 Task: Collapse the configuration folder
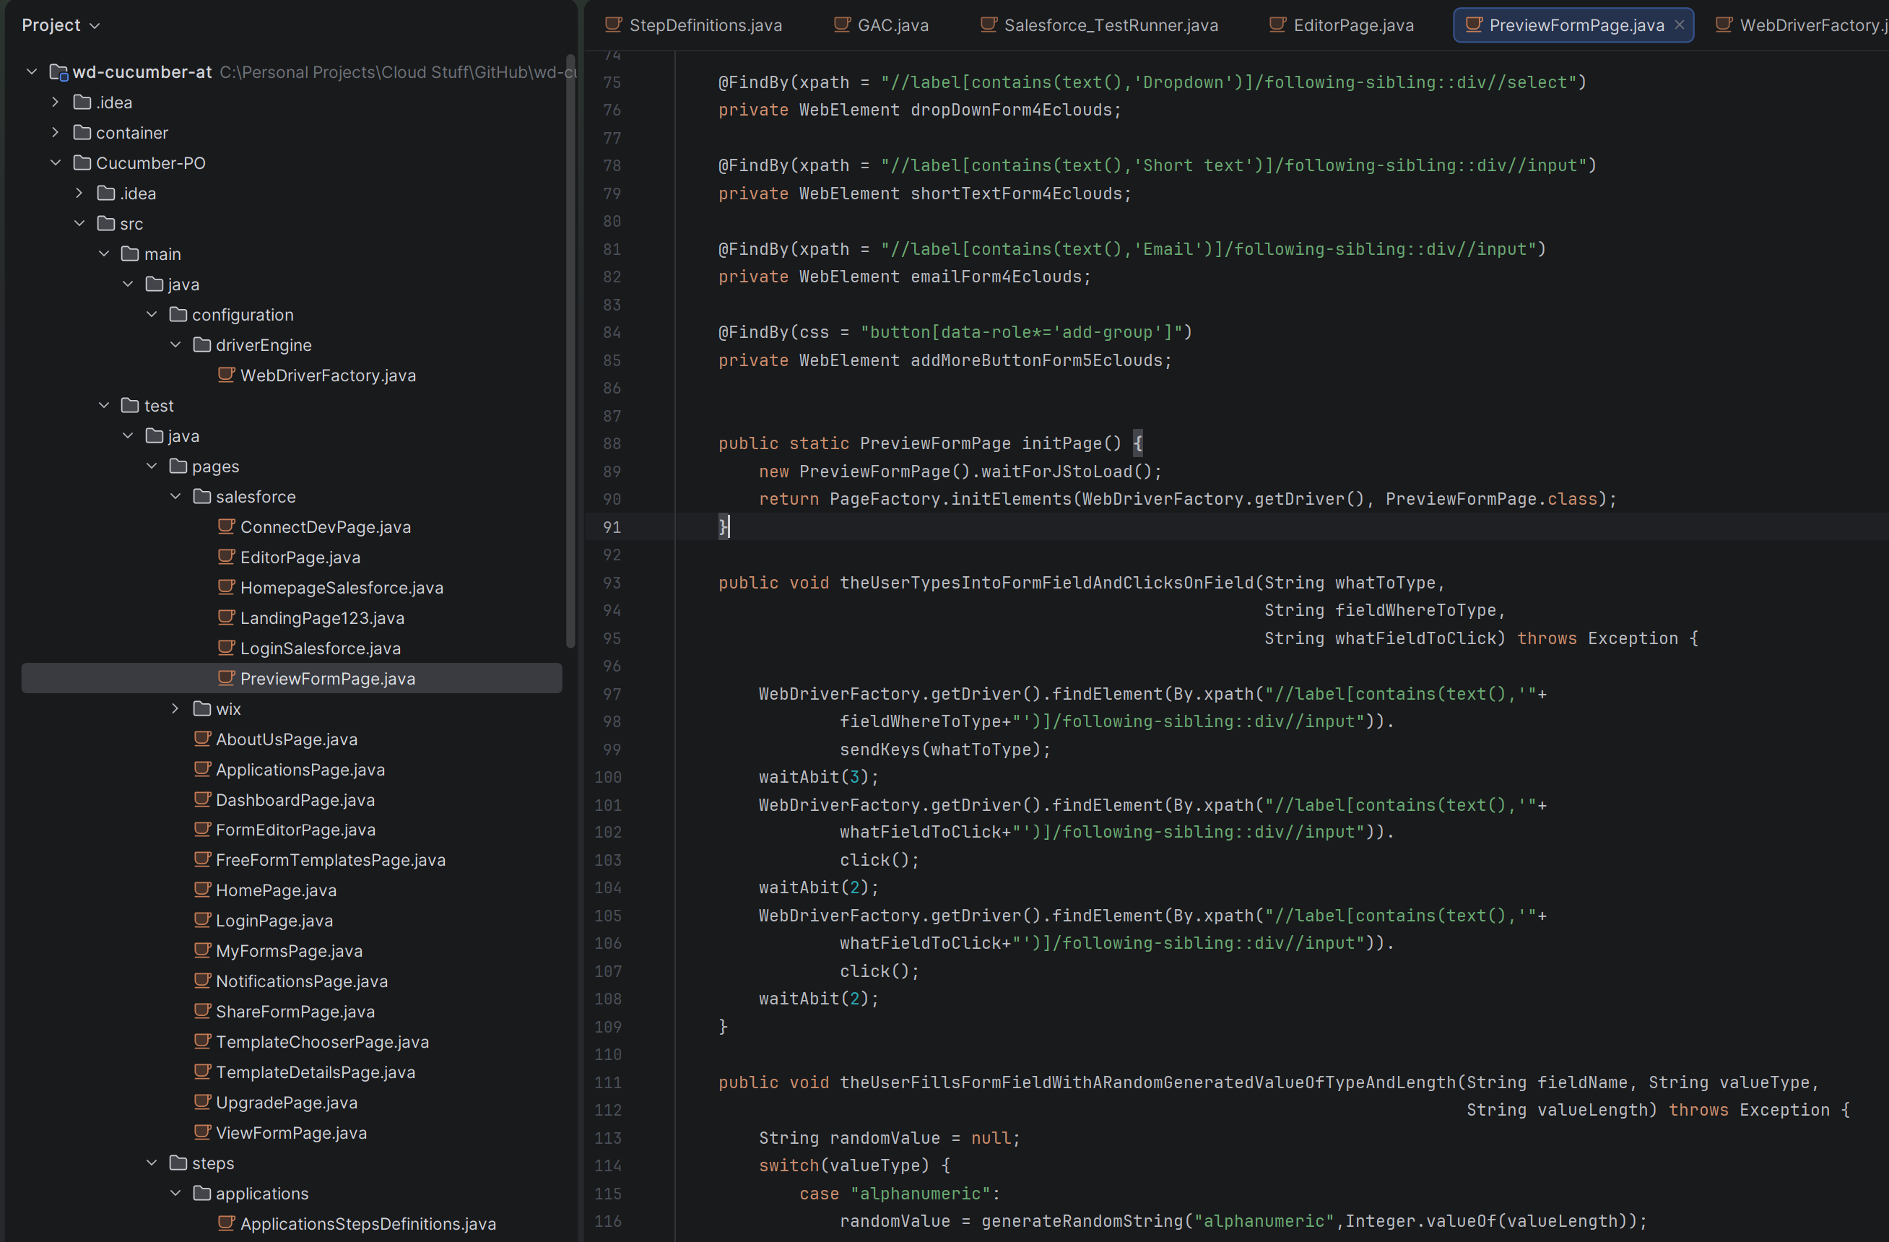(x=152, y=314)
